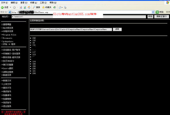This screenshot has width=170, height=115.
Task: Click the value 244 in the results list
Action: pos(34,73)
